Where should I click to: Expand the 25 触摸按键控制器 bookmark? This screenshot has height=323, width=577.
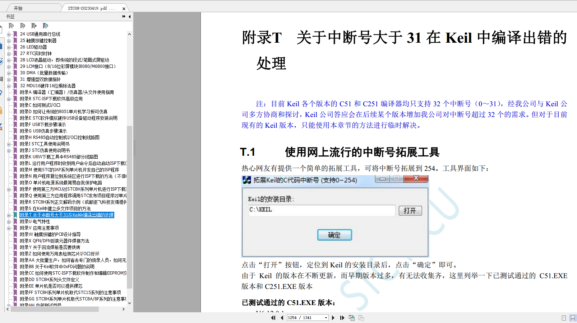pyautogui.click(x=9, y=41)
